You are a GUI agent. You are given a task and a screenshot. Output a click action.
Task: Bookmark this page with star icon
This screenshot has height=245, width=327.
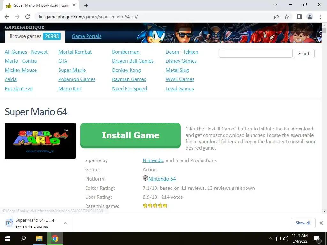point(287,17)
